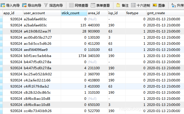Switch to 表单查看 form view
Screen dimensions: 184x114
coord(101,5)
